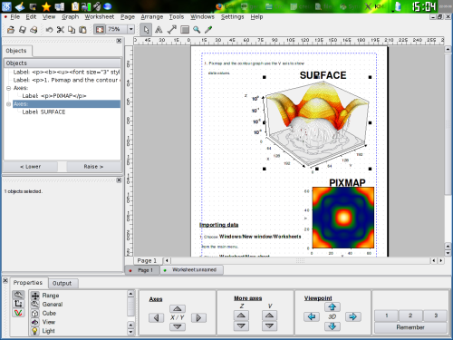Click the Remember viewpoint button
The height and width of the screenshot is (340, 453).
click(x=410, y=327)
